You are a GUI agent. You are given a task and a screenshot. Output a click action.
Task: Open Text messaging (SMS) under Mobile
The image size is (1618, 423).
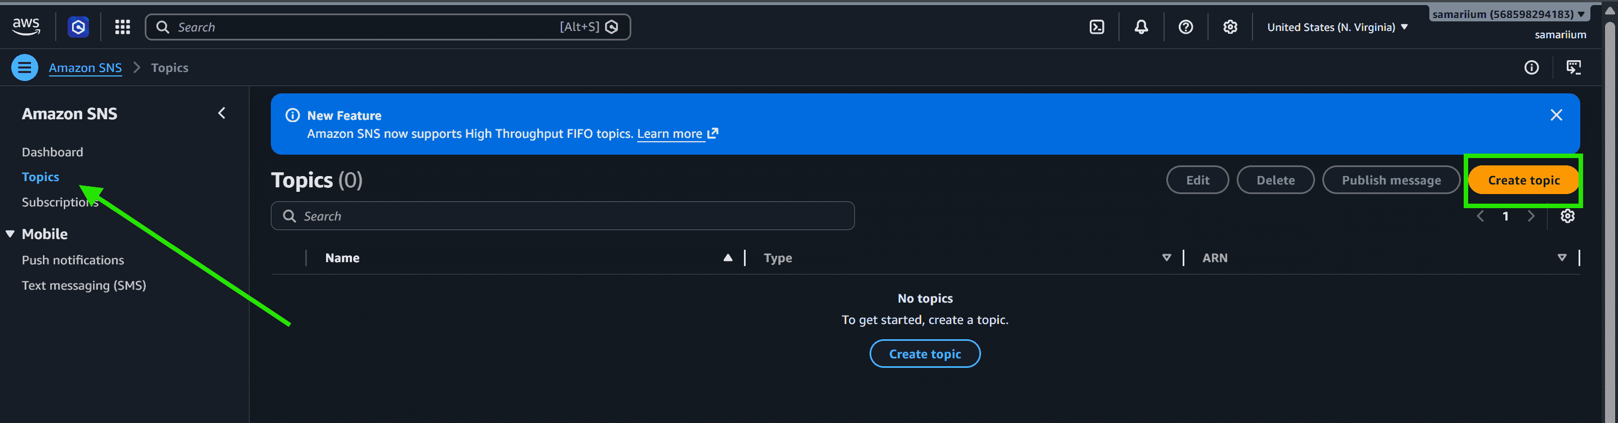tap(83, 285)
